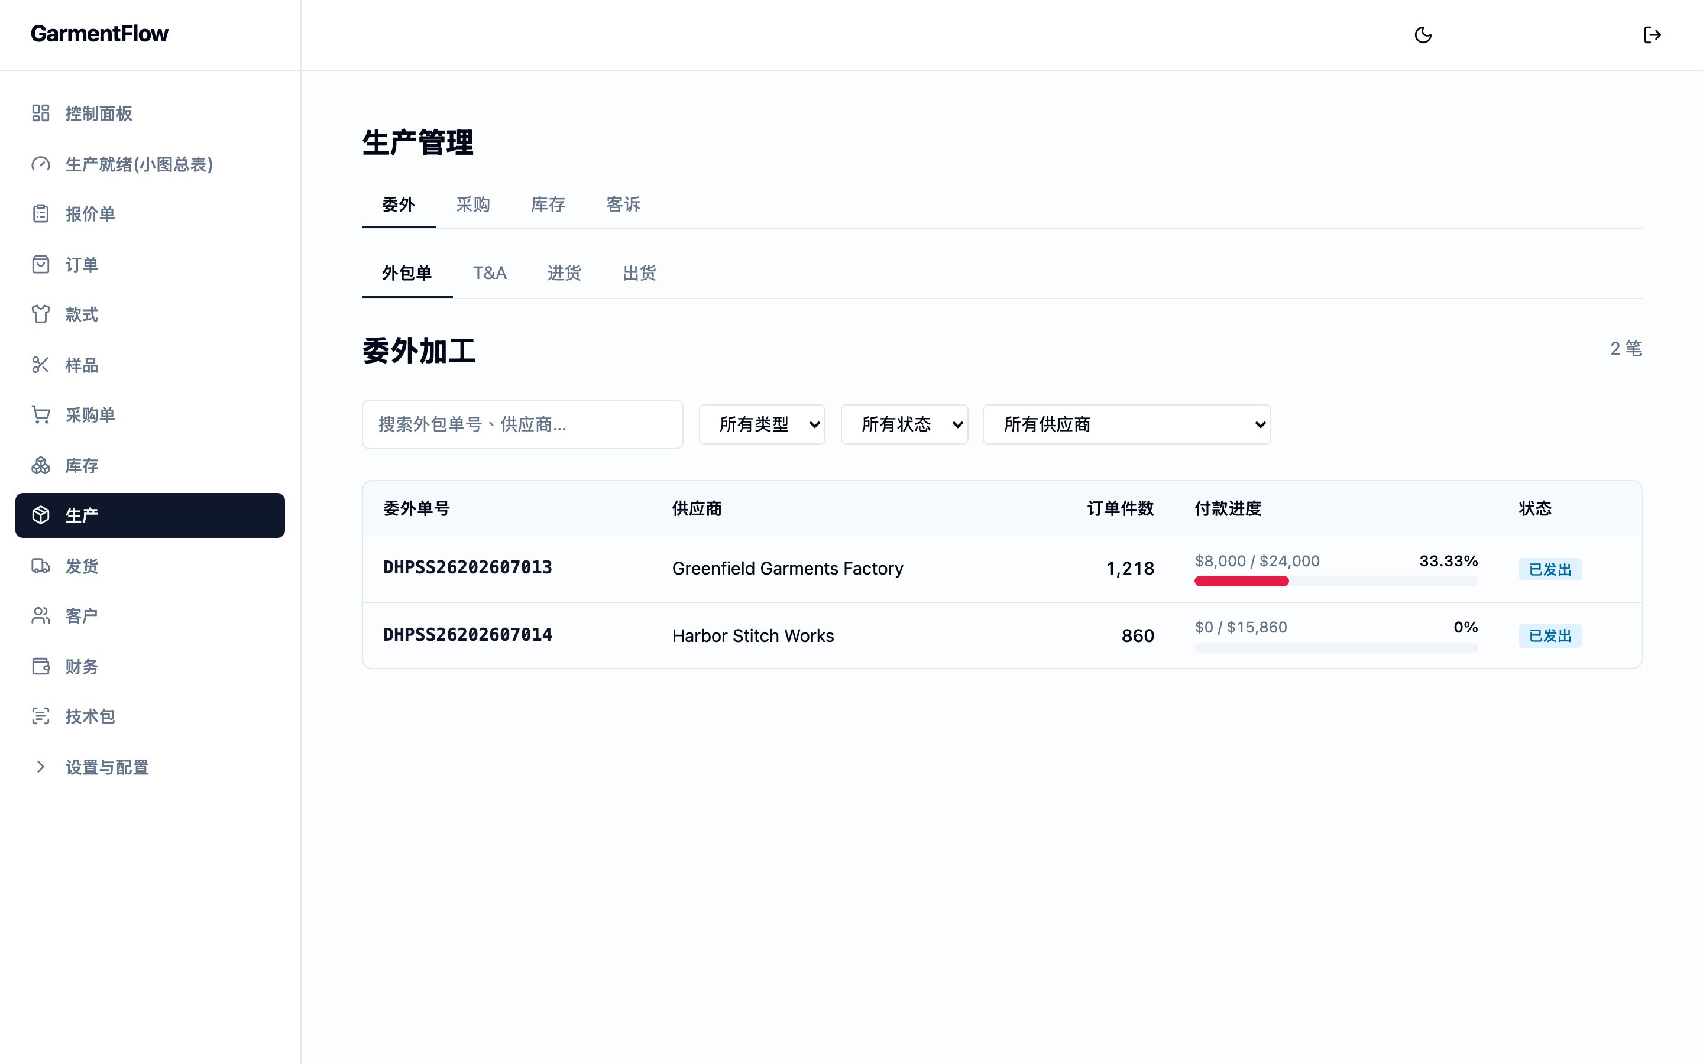Go to 发货 page in sidebar
The height and width of the screenshot is (1064, 1703).
[150, 566]
